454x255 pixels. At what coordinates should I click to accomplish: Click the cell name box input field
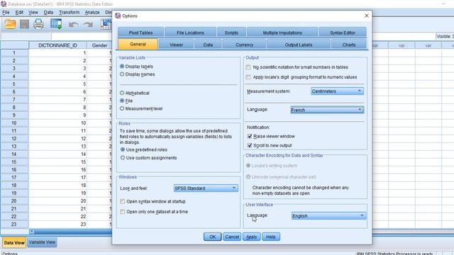[26, 36]
